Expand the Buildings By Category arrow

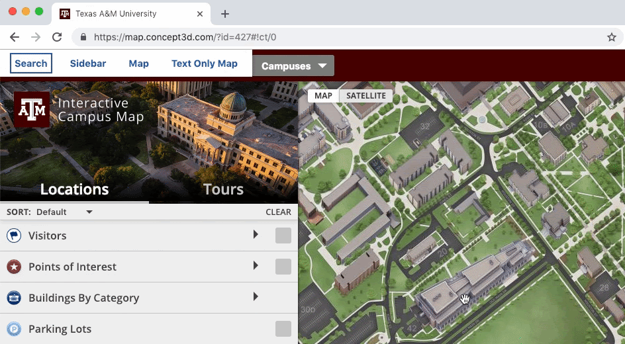(256, 297)
